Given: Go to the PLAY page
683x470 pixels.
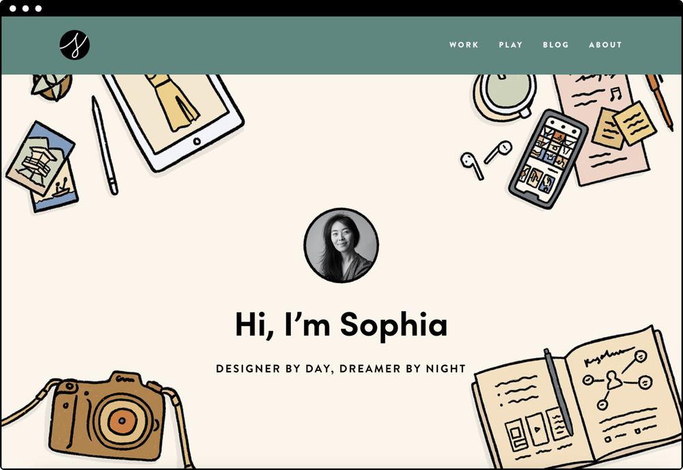Looking at the screenshot, I should (x=510, y=45).
